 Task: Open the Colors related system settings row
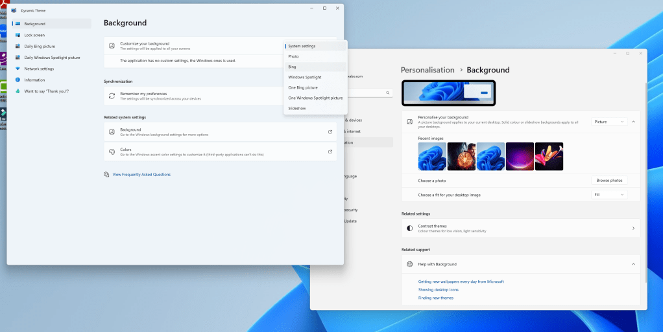(x=221, y=151)
